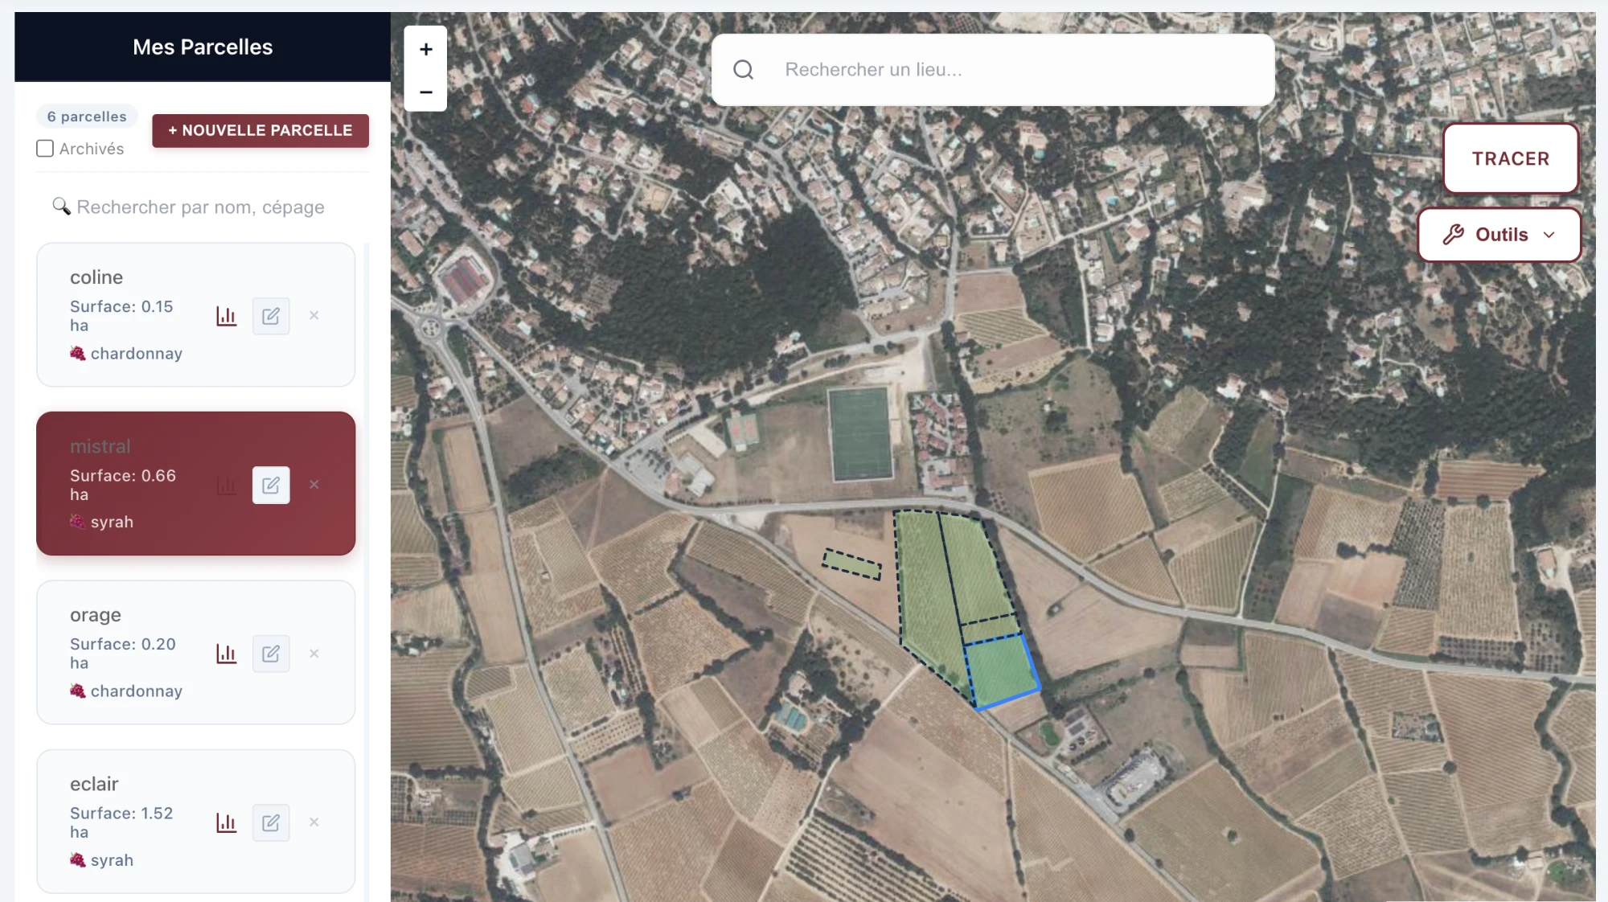The height and width of the screenshot is (902, 1608).
Task: Delete the mistral parcel
Action: point(314,484)
